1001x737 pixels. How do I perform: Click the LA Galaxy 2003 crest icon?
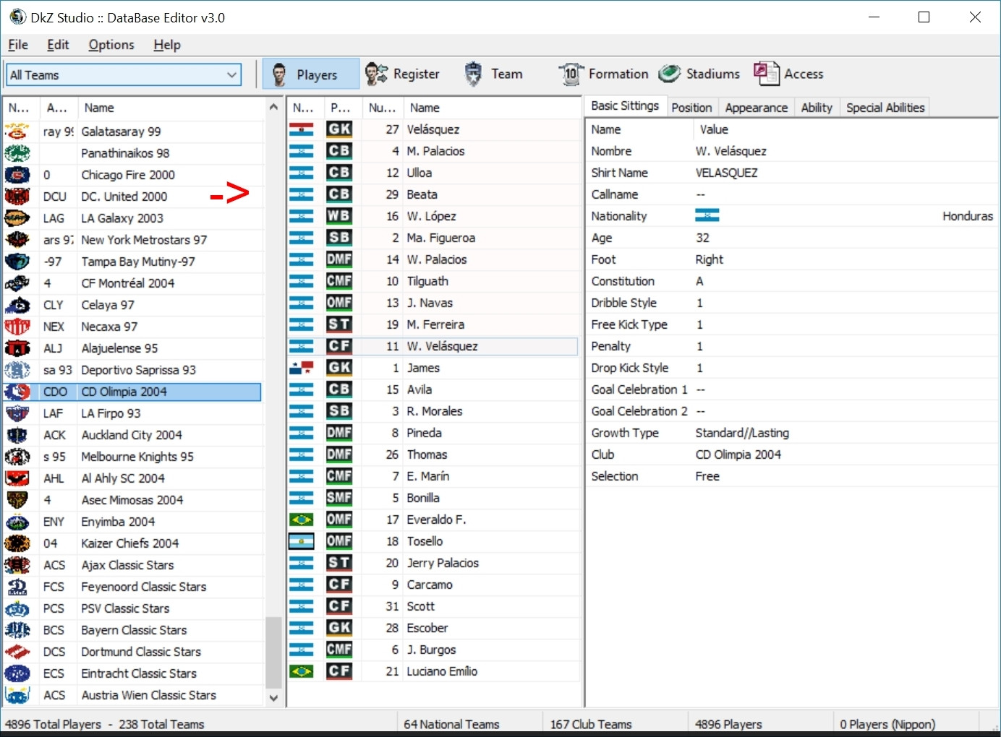pos(17,218)
